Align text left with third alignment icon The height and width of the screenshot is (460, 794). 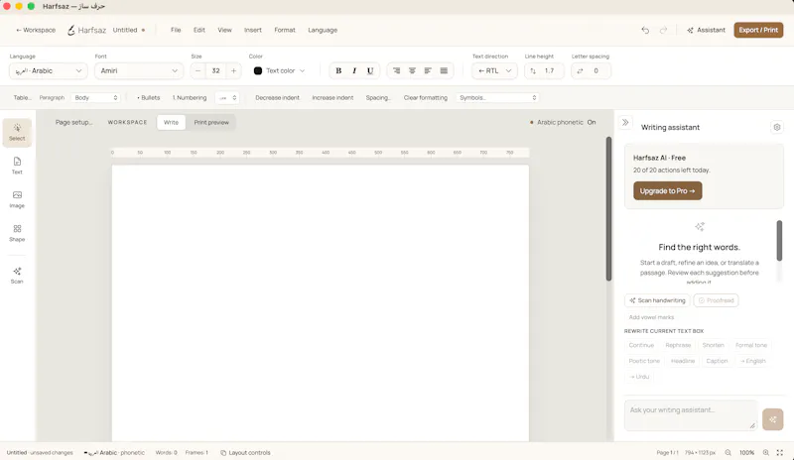tap(428, 70)
